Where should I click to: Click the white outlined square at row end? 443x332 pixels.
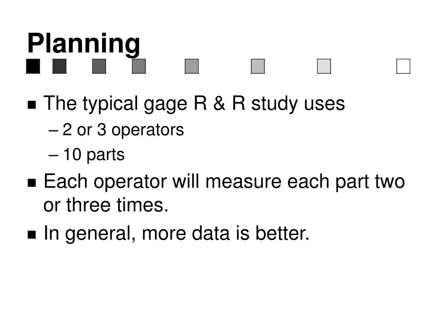point(404,66)
